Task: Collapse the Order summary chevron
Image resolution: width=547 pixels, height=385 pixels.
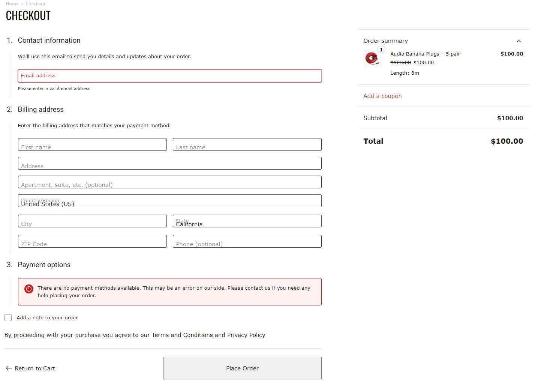Action: click(519, 41)
